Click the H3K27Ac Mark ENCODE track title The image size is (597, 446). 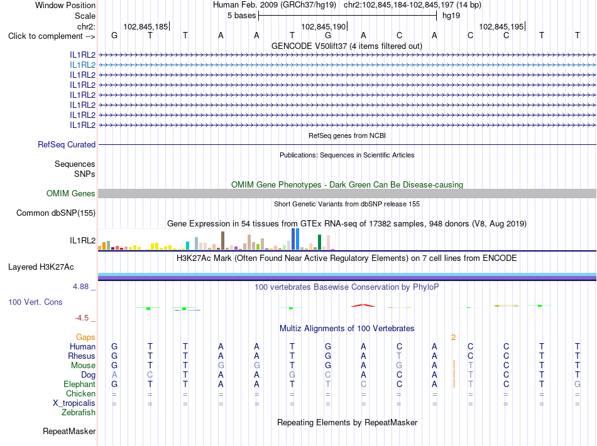(x=346, y=258)
